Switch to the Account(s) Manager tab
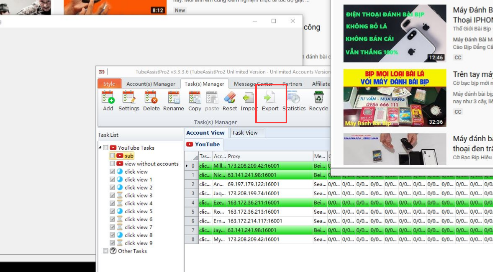Screen dimensions: 493x272 pos(150,84)
